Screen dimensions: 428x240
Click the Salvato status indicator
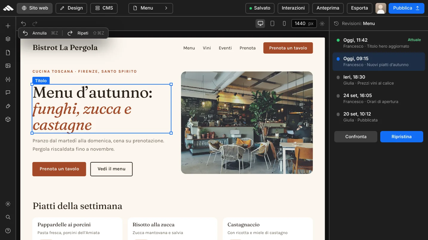[260, 8]
